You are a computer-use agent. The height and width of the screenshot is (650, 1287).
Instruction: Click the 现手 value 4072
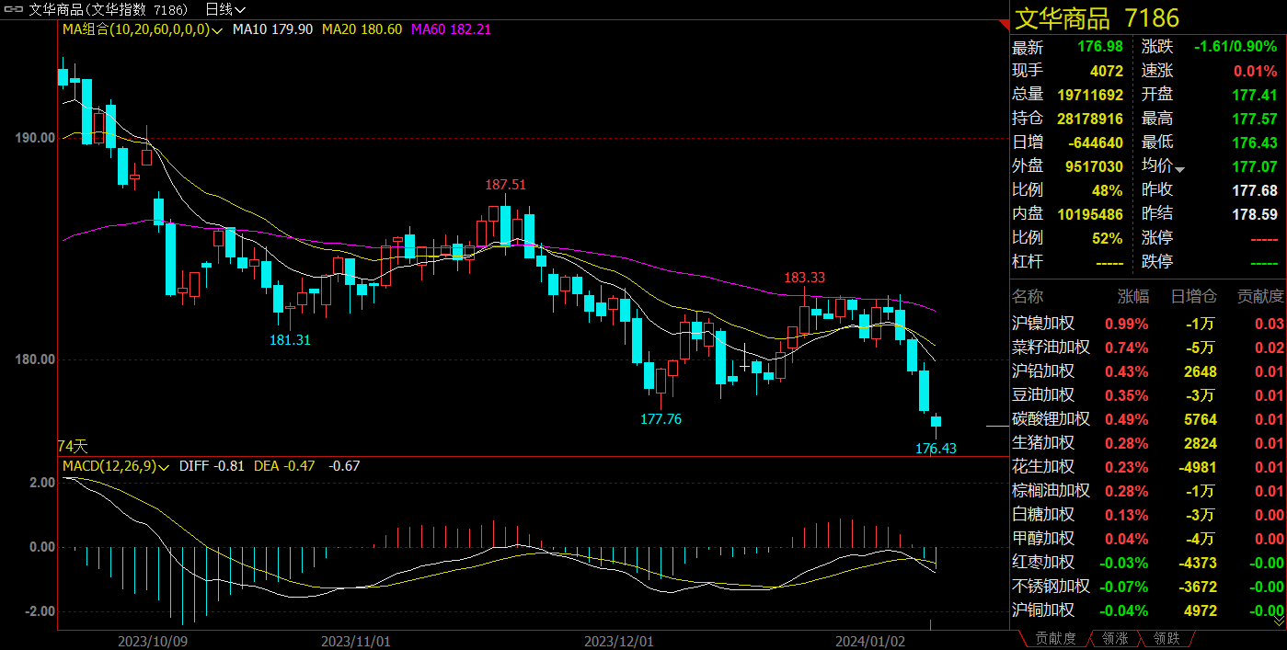[x=1106, y=72]
